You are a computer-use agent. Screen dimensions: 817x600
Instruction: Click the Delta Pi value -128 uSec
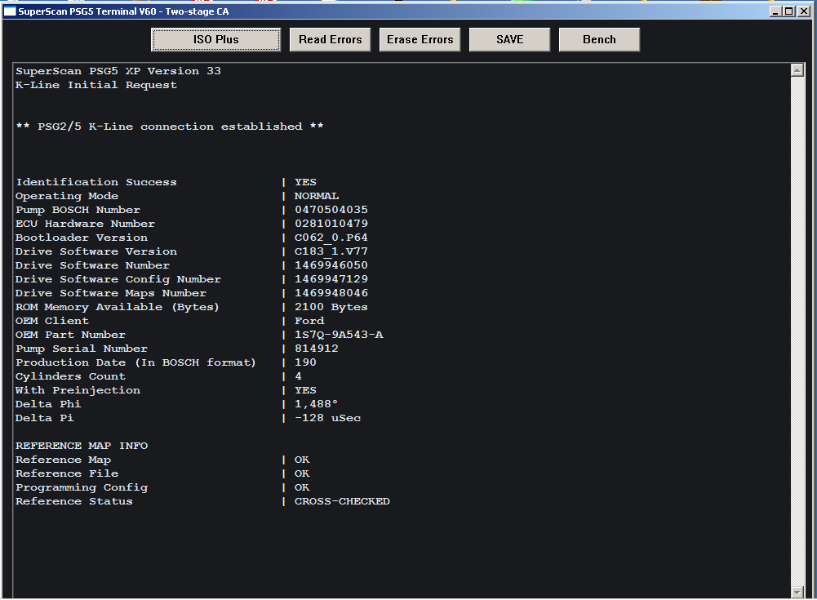click(x=328, y=418)
